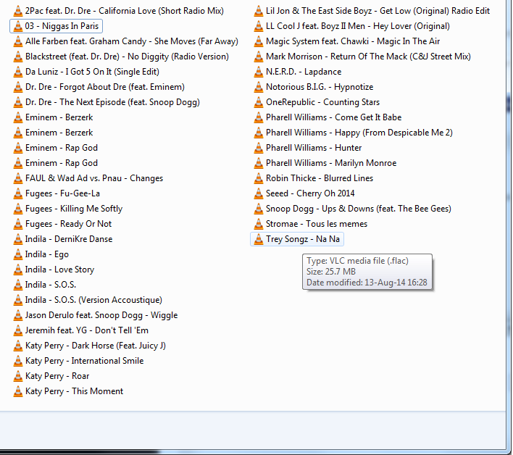Select the VLC icon of Katy Perry - Roar
The width and height of the screenshot is (513, 455).
point(18,376)
